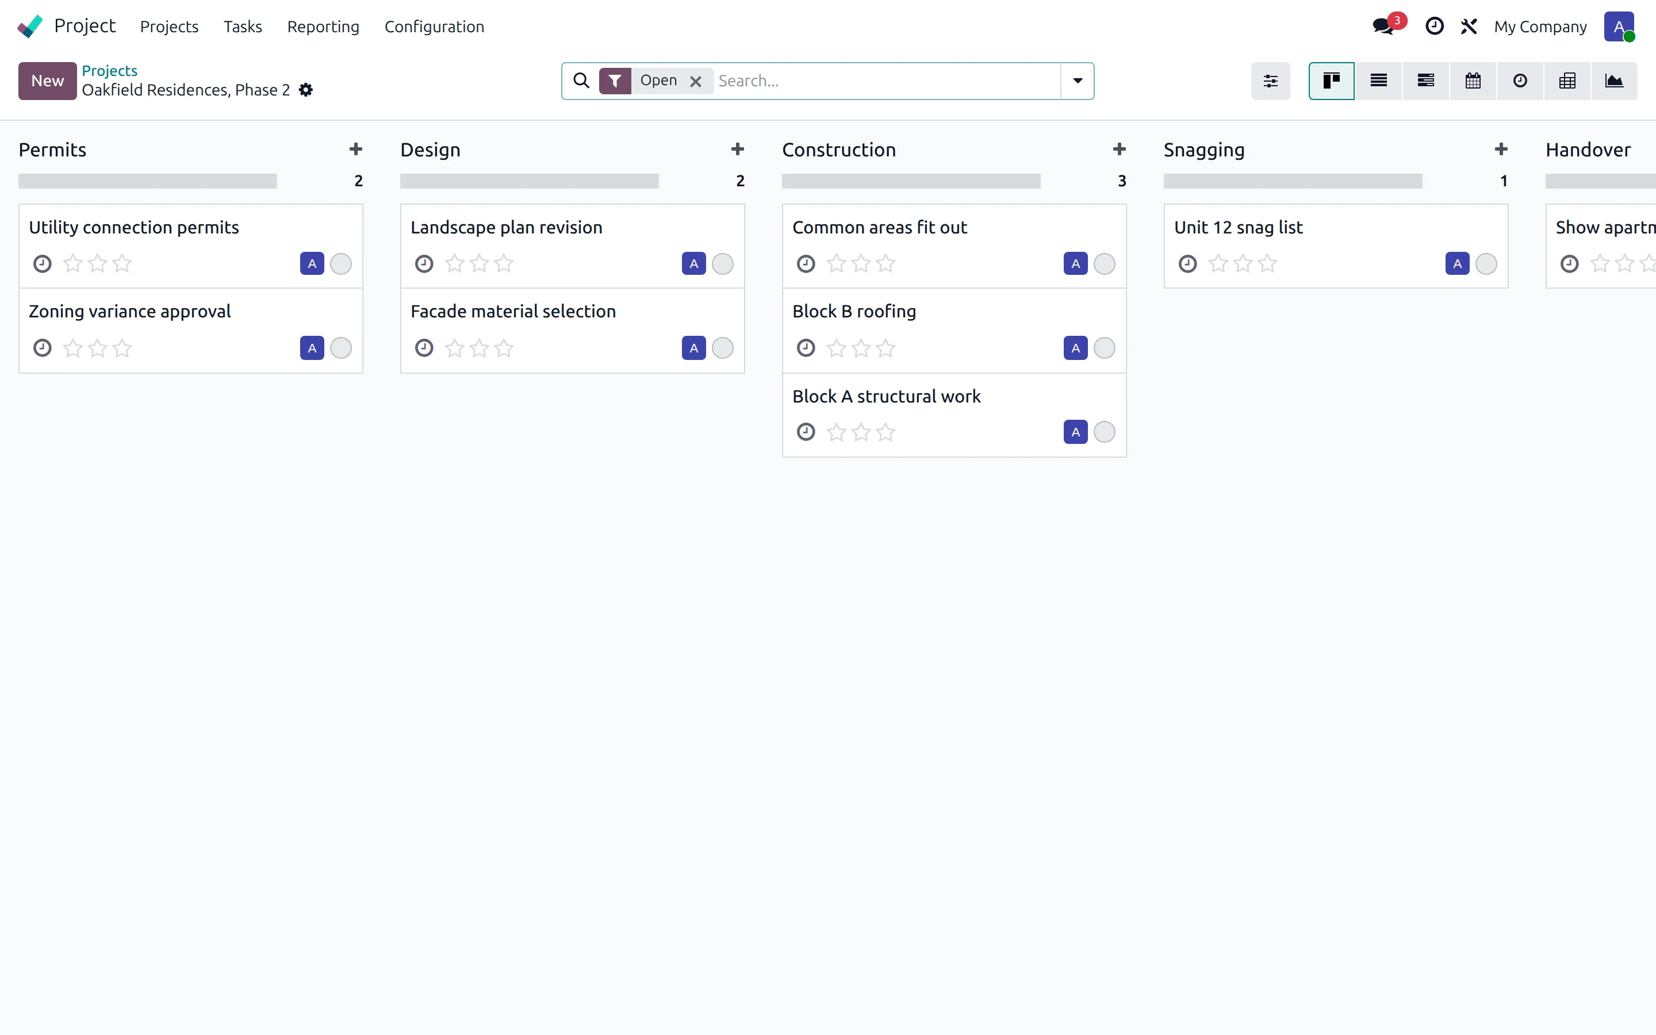Add a task in the Snagging column
1656x1035 pixels.
pyautogui.click(x=1501, y=149)
